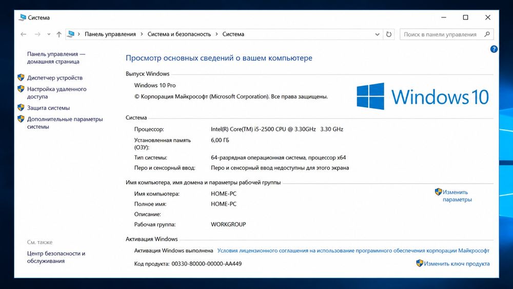Select the 6,00 ГБ memory value
Viewport: 513px width, 289px height.
pos(220,140)
